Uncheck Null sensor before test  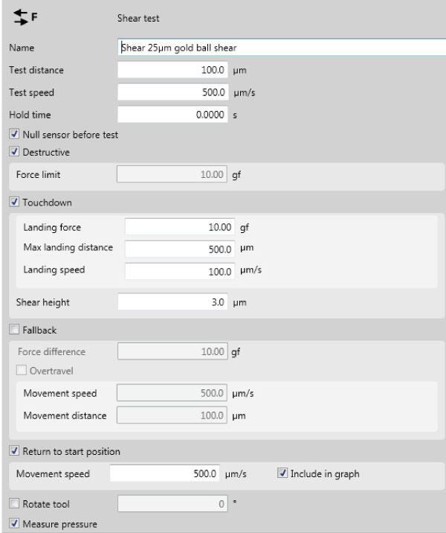(x=13, y=135)
